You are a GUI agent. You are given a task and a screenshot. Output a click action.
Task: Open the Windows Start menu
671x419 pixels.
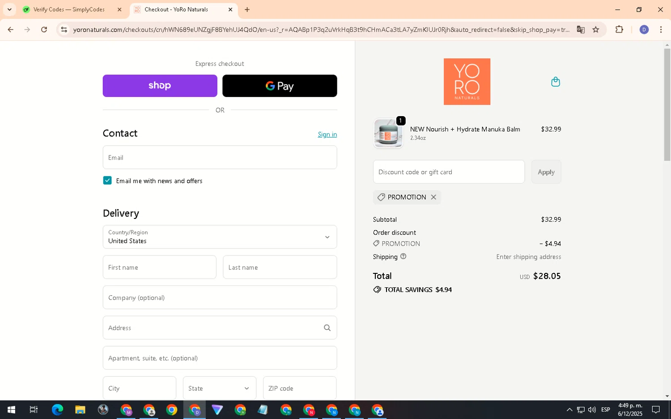point(11,410)
